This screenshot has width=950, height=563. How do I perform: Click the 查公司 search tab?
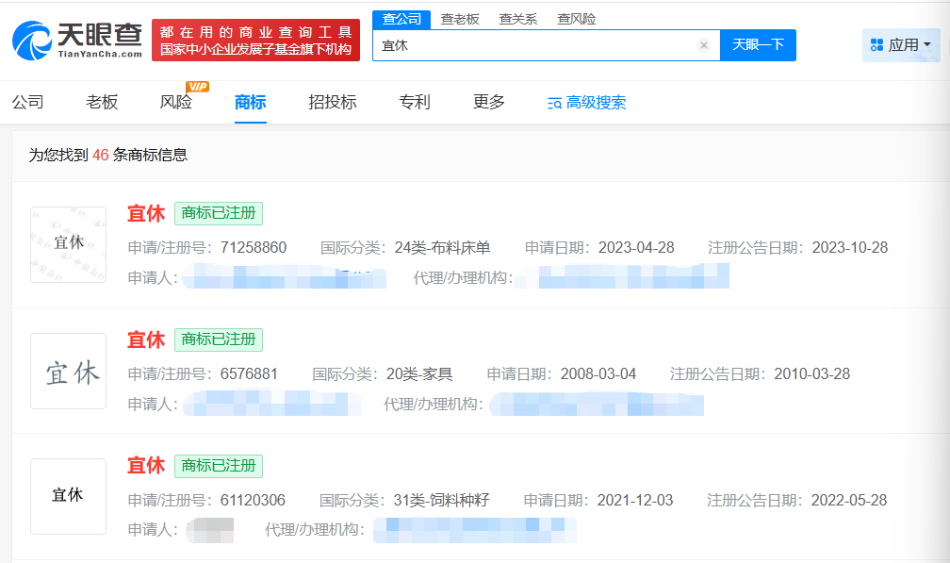pyautogui.click(x=401, y=19)
